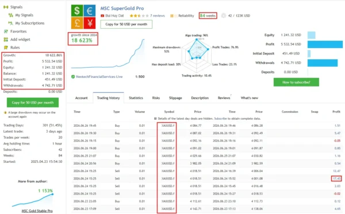345x214 pixels.
Task: Open the Slippage tab
Action: point(175,98)
